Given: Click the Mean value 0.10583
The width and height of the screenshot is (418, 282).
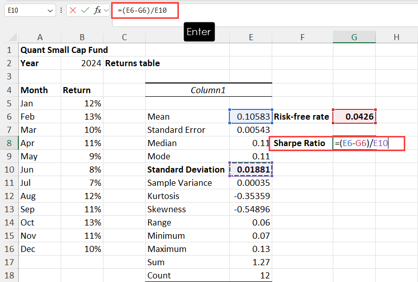Looking at the screenshot, I should pyautogui.click(x=251, y=117).
